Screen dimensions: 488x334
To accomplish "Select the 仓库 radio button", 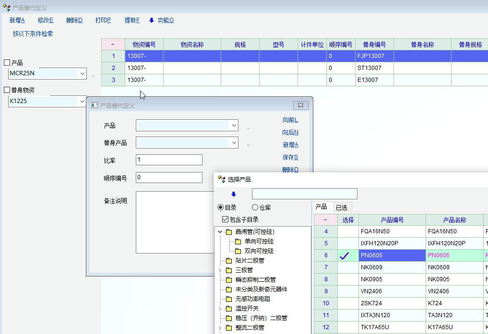I will point(255,207).
